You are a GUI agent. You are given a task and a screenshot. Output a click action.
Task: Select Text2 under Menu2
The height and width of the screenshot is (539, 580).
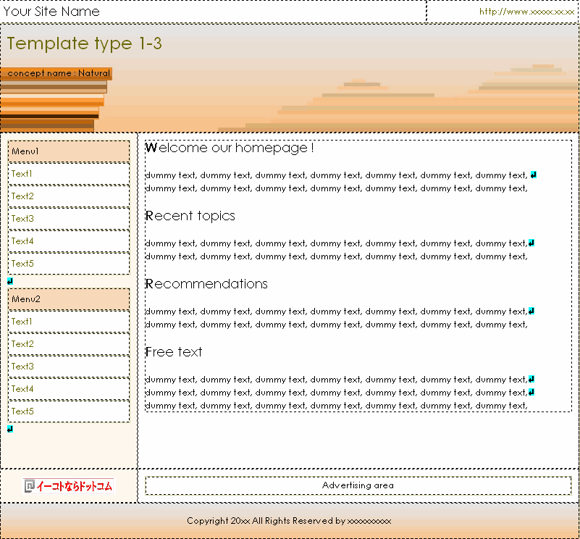(x=22, y=344)
